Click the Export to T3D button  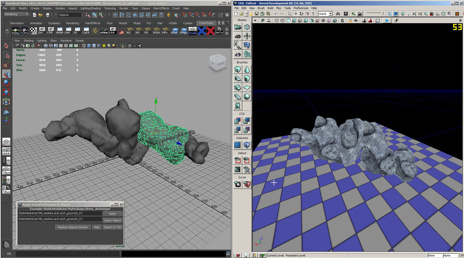(113, 227)
